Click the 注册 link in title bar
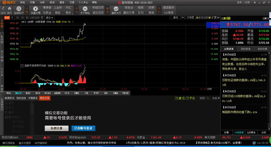Viewport: 271px width, 147px height. (x=247, y=2)
